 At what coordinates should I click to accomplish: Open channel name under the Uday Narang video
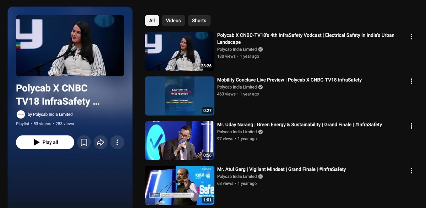click(x=237, y=132)
